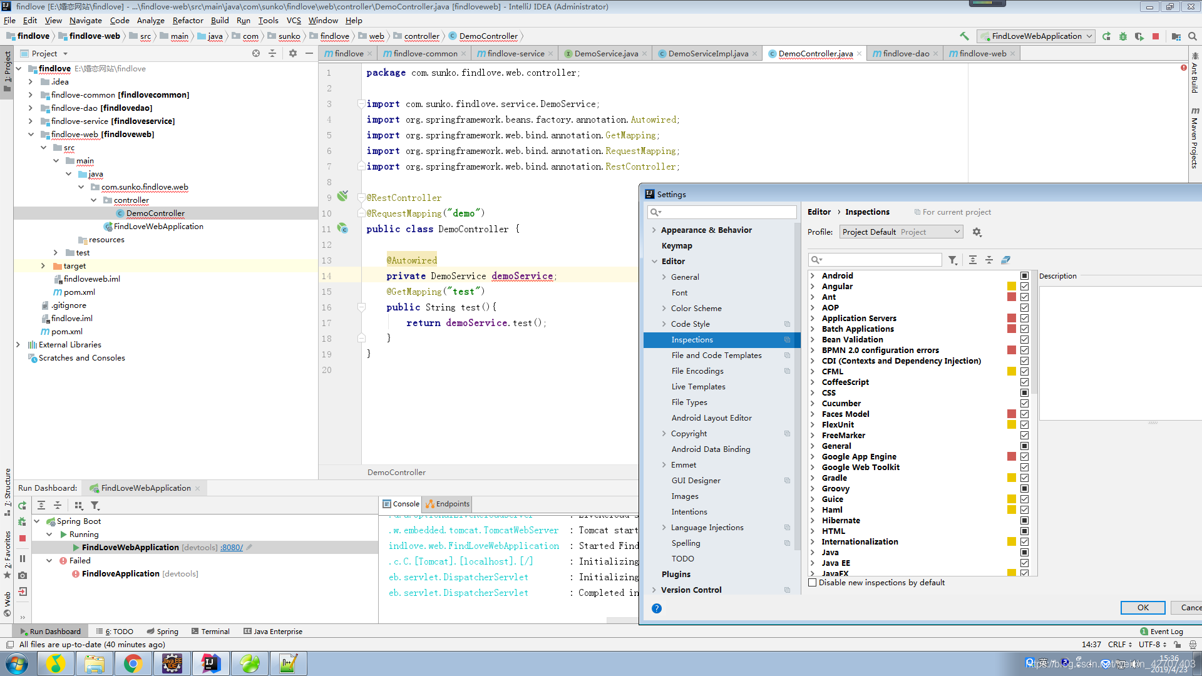Open the Terminal tool window tab
Viewport: 1202px width, 676px height.
pyautogui.click(x=210, y=632)
